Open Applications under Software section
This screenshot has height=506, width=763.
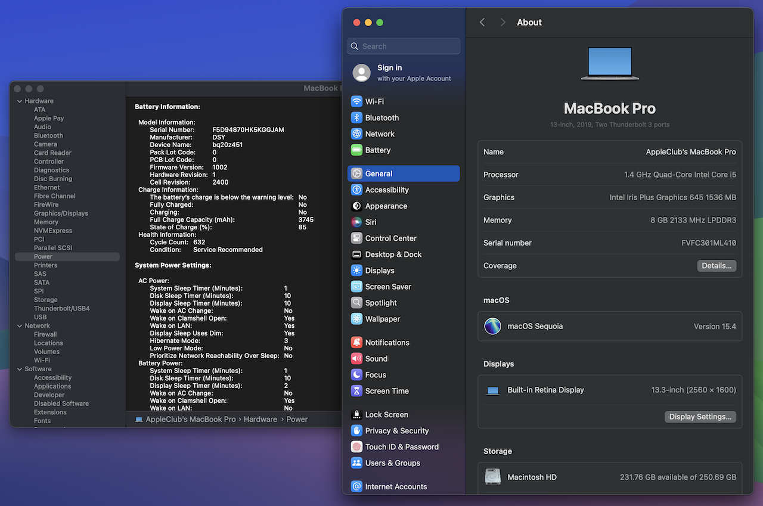pyautogui.click(x=52, y=386)
